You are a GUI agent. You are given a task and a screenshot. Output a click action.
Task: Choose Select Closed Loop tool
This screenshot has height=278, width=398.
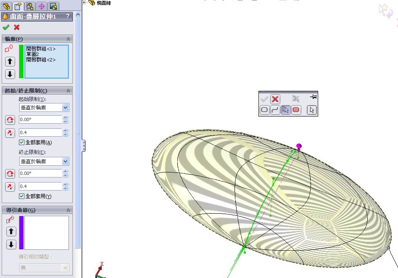coord(264,110)
